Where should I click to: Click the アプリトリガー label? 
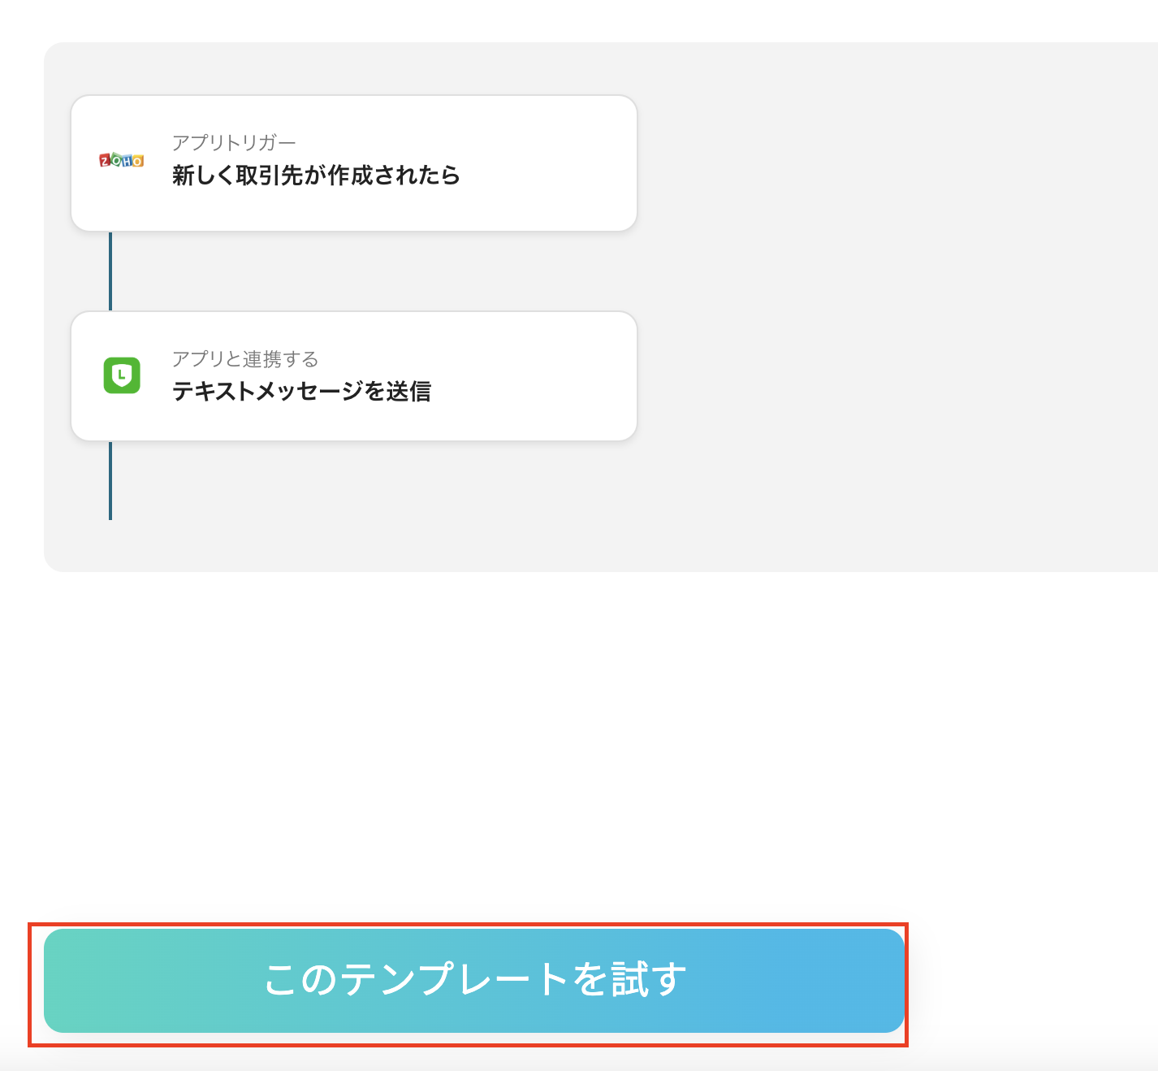point(234,143)
